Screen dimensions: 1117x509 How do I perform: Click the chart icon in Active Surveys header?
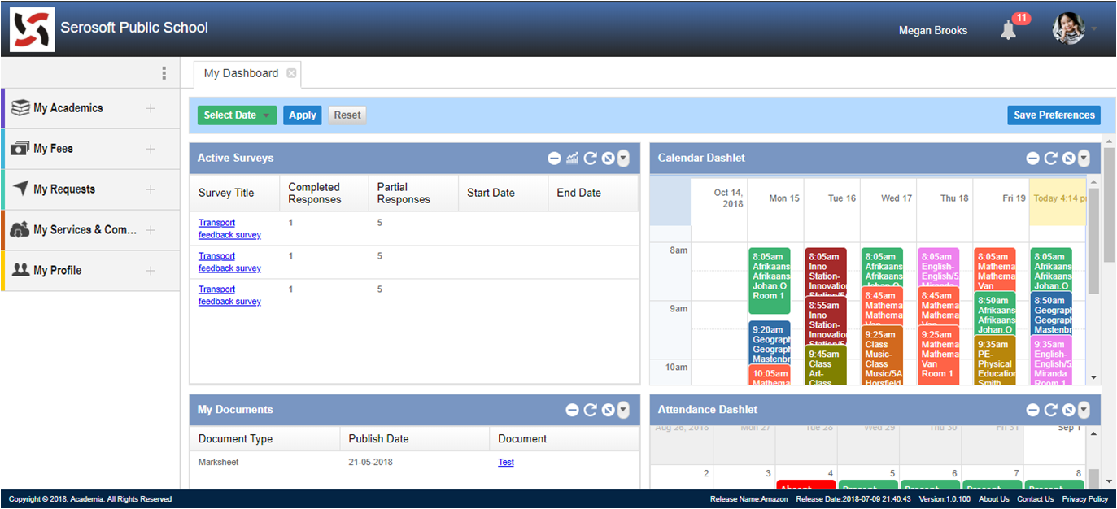pyautogui.click(x=573, y=159)
